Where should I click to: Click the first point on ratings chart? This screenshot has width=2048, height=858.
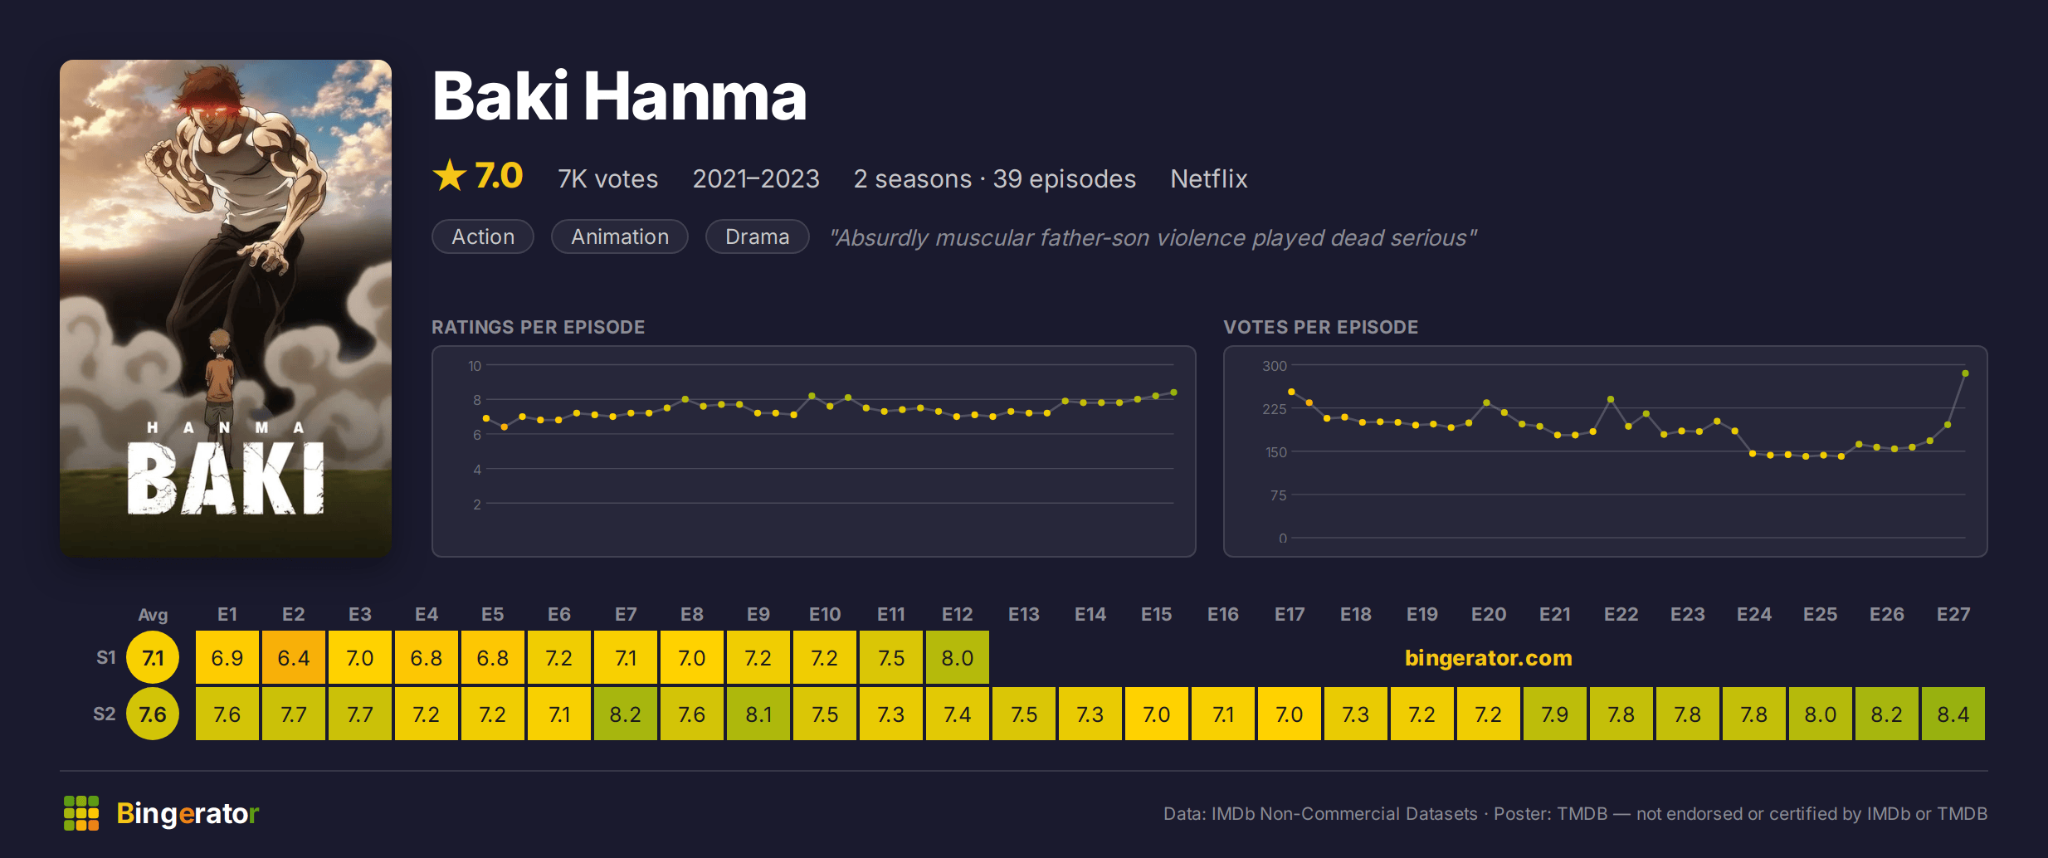[486, 418]
